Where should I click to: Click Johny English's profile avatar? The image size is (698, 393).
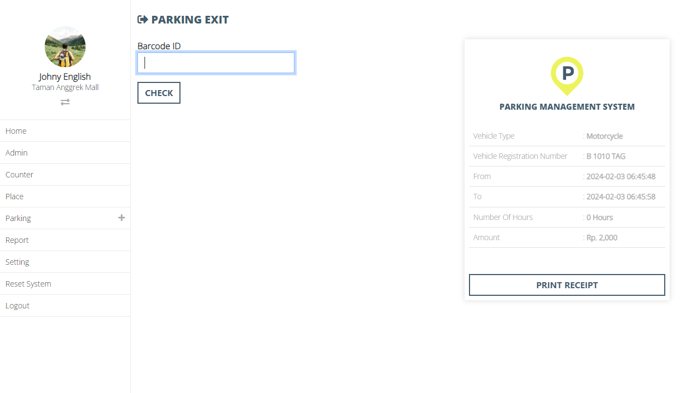pyautogui.click(x=65, y=47)
